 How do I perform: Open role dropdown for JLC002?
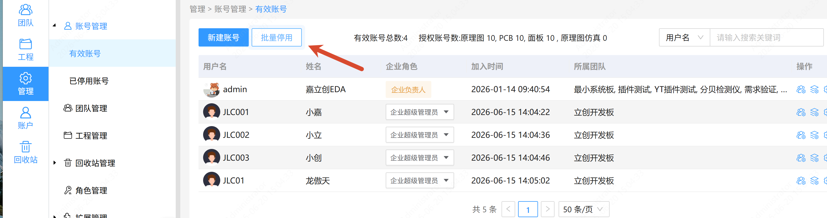pyautogui.click(x=420, y=135)
